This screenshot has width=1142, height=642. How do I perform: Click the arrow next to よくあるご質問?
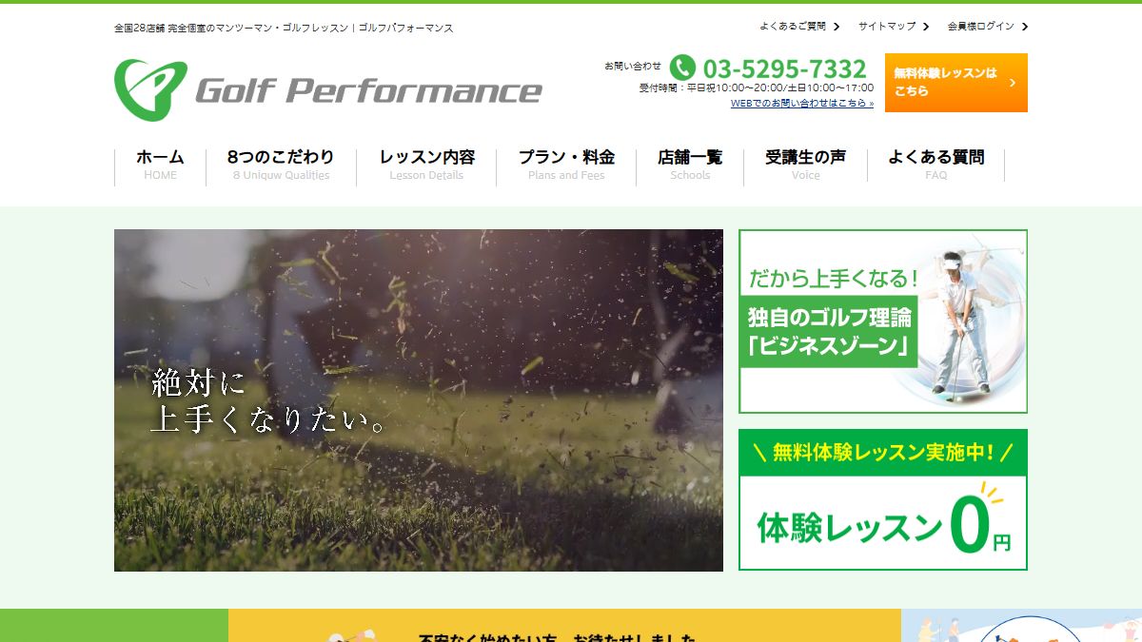[837, 27]
